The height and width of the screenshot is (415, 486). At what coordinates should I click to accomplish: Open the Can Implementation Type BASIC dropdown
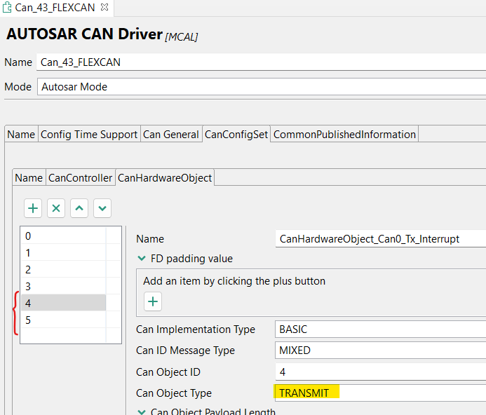coord(380,329)
